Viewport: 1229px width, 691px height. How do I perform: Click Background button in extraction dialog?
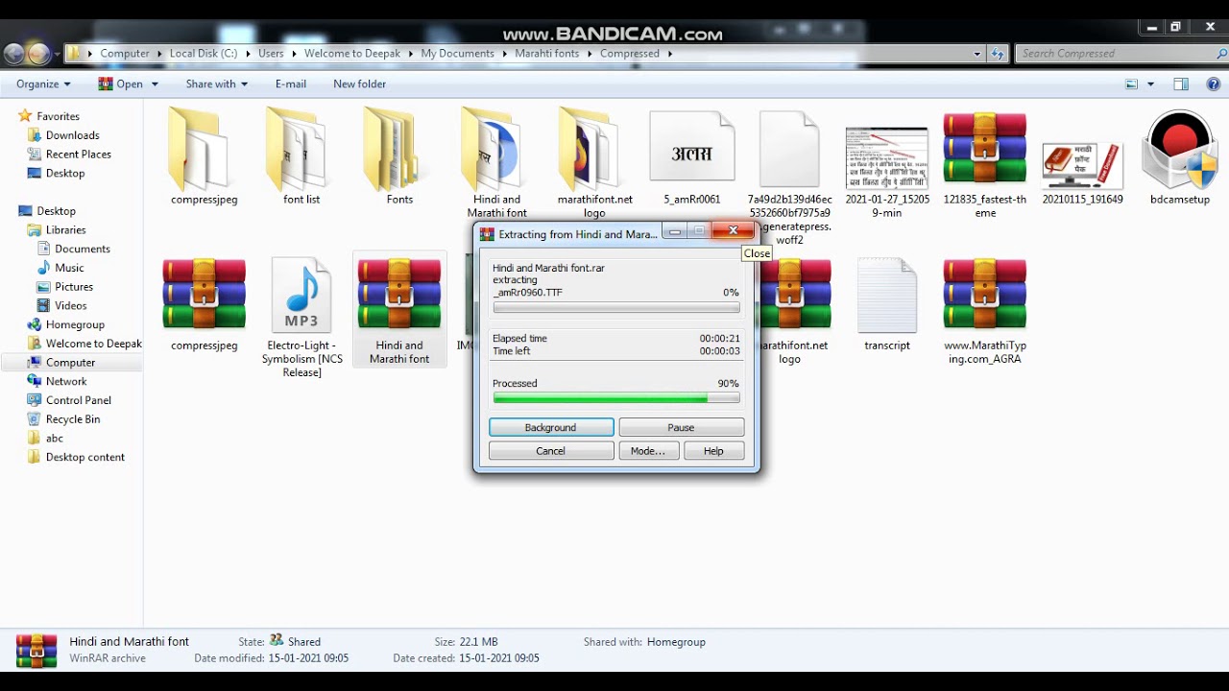pyautogui.click(x=551, y=428)
